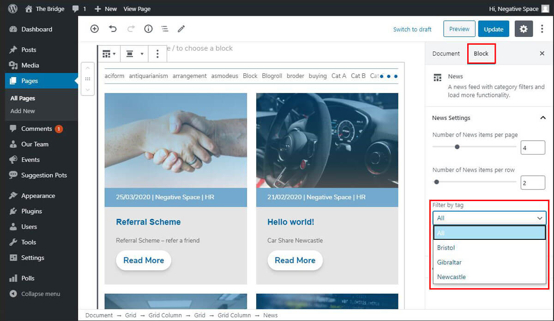The height and width of the screenshot is (321, 554).
Task: Open block toolbar more options dots
Action: tap(157, 54)
